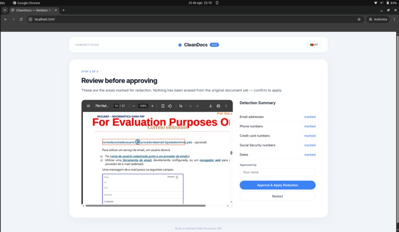Click the PDF scroll down arrow
This screenshot has width=399, height=232.
(x=231, y=202)
